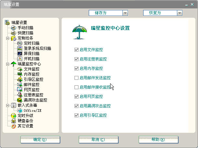Click the 网页监控 icon

pyautogui.click(x=20, y=90)
